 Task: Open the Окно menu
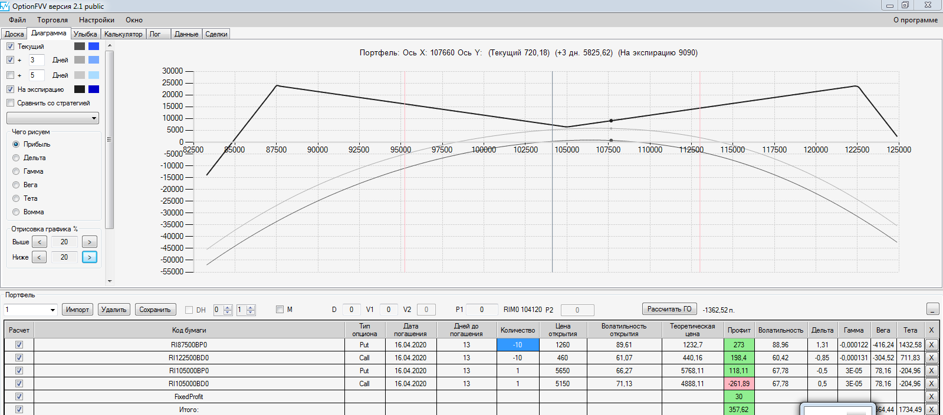click(x=134, y=20)
